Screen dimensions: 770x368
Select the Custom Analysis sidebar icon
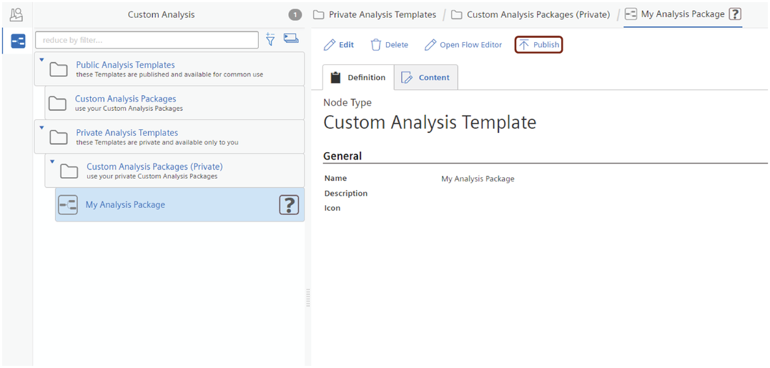(18, 41)
